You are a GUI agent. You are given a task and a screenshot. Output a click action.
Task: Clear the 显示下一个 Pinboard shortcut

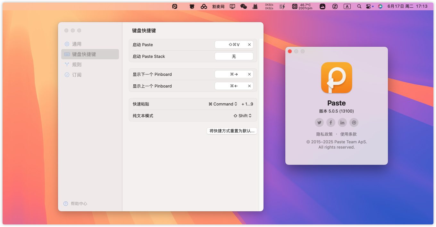(249, 74)
